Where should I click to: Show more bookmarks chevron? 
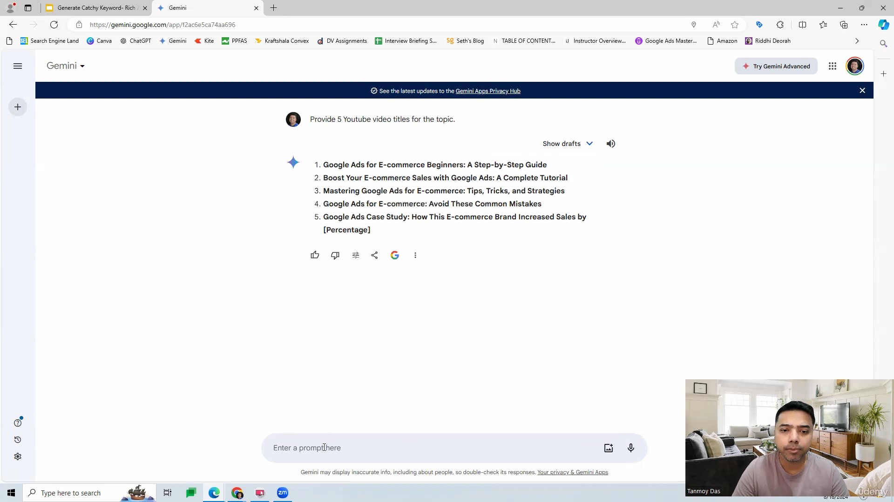(x=857, y=41)
